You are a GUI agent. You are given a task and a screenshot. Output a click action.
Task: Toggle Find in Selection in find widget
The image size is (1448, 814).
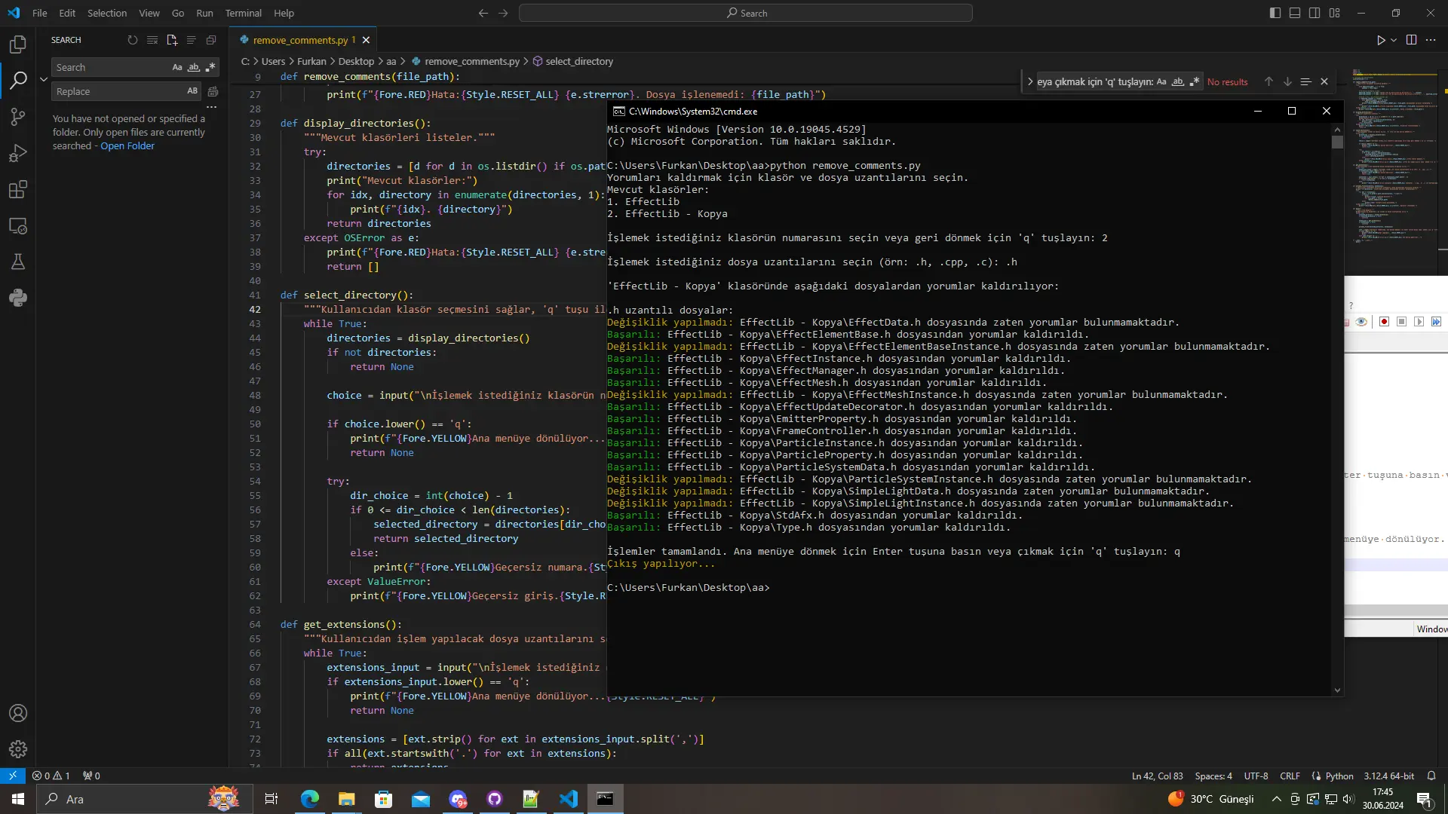coord(1305,81)
